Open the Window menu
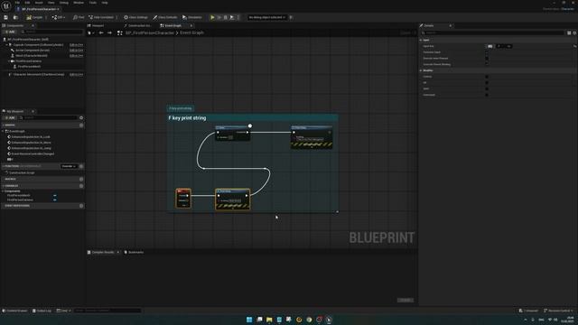 [79, 3]
